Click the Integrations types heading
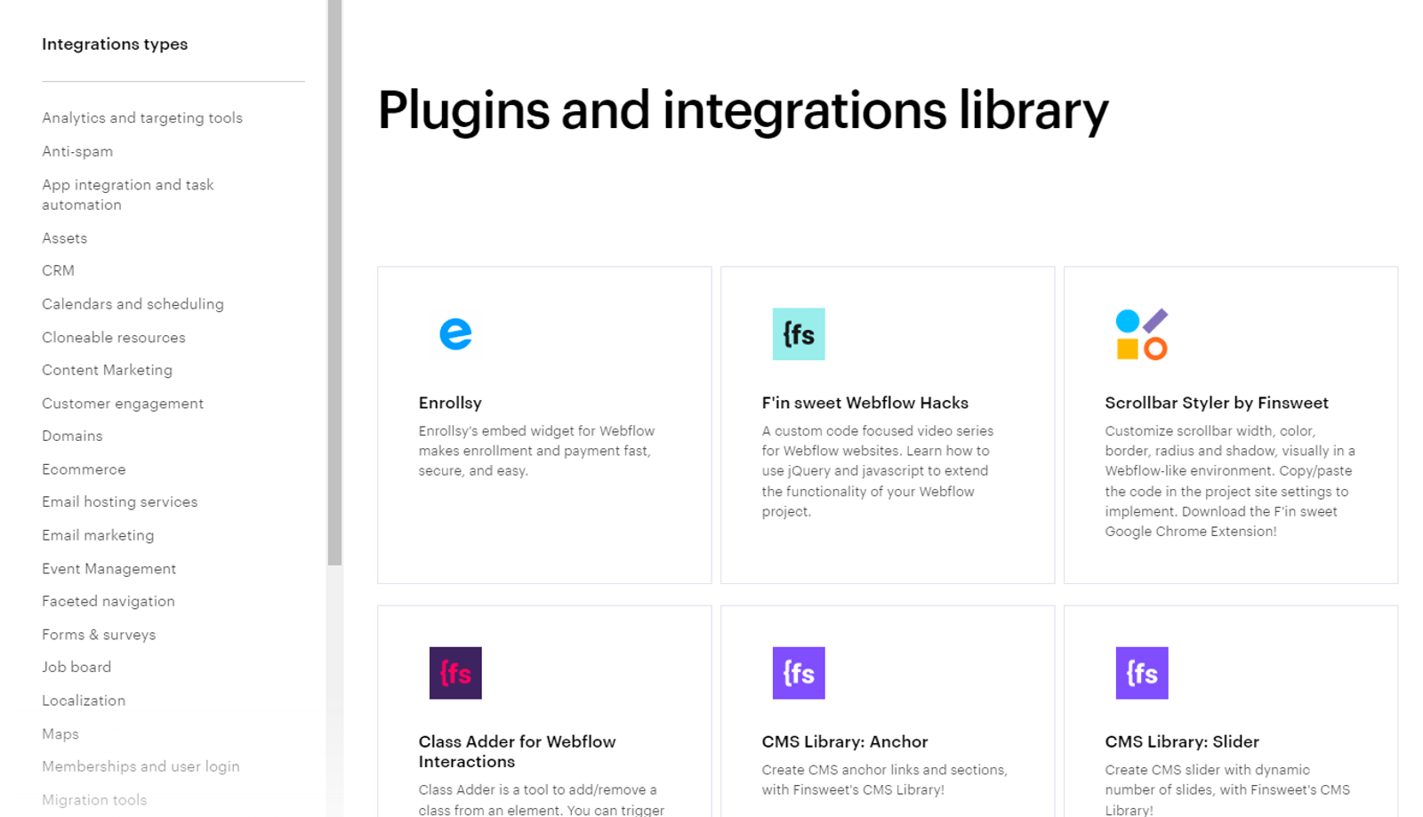 (115, 44)
